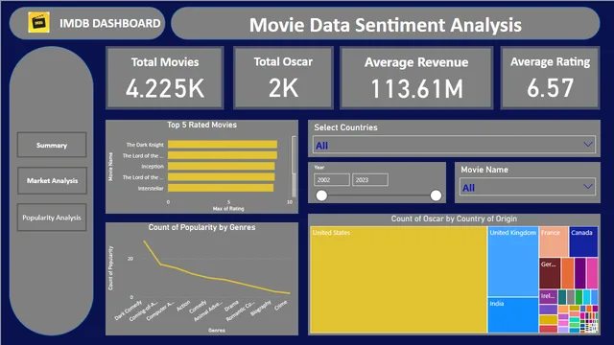Click the Average Rating 6.57 card
The height and width of the screenshot is (345, 614).
point(550,78)
